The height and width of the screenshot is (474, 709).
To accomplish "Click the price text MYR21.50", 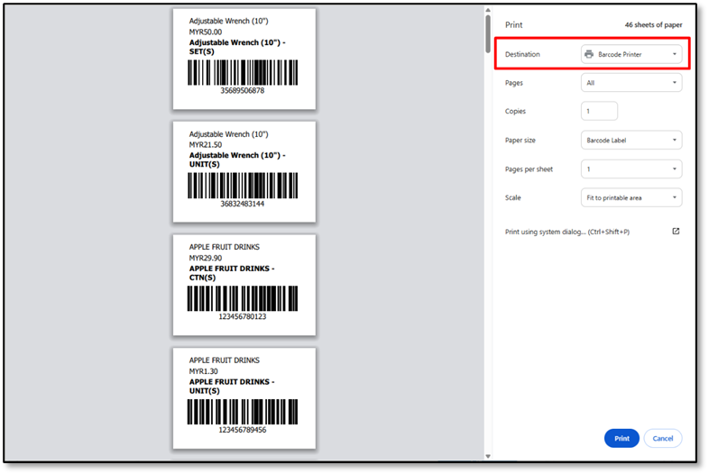I will (x=206, y=145).
